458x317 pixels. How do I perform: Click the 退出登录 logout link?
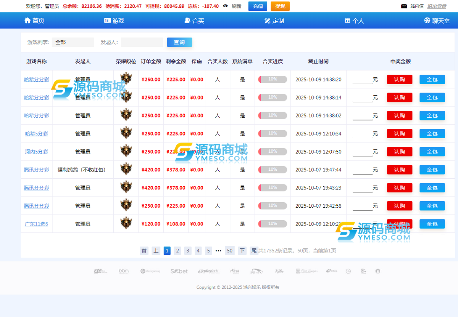pos(437,6)
